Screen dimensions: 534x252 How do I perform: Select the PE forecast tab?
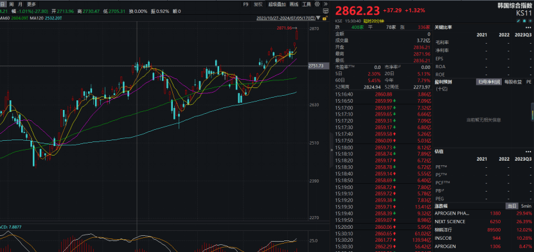529,82
